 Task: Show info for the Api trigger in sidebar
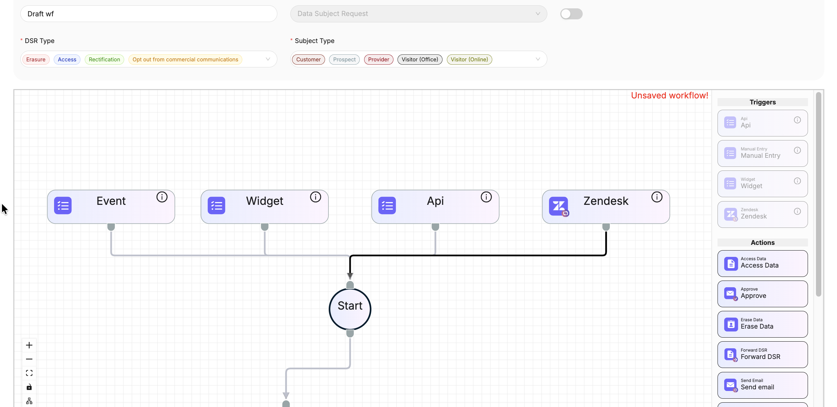797,120
